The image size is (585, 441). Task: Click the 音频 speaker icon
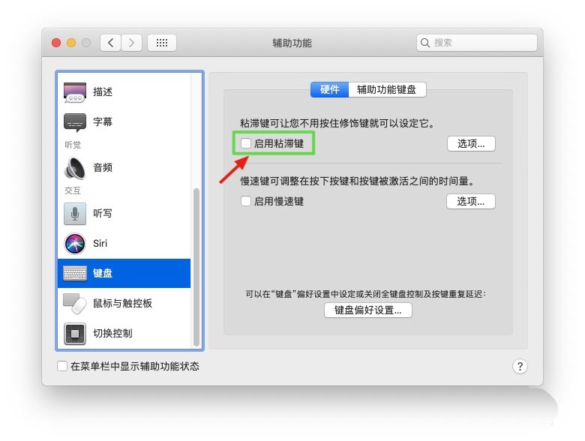coord(75,168)
